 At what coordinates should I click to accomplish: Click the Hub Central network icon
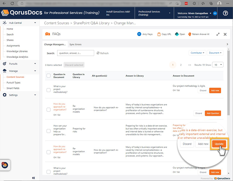5,23
